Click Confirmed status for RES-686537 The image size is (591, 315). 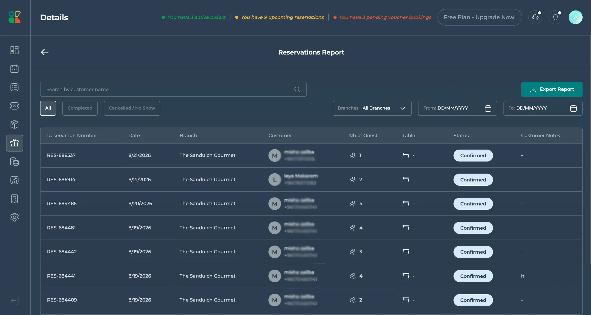473,155
